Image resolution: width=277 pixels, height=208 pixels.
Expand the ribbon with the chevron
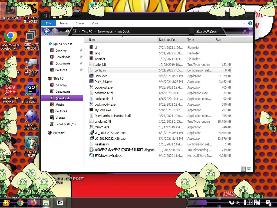[244, 23]
